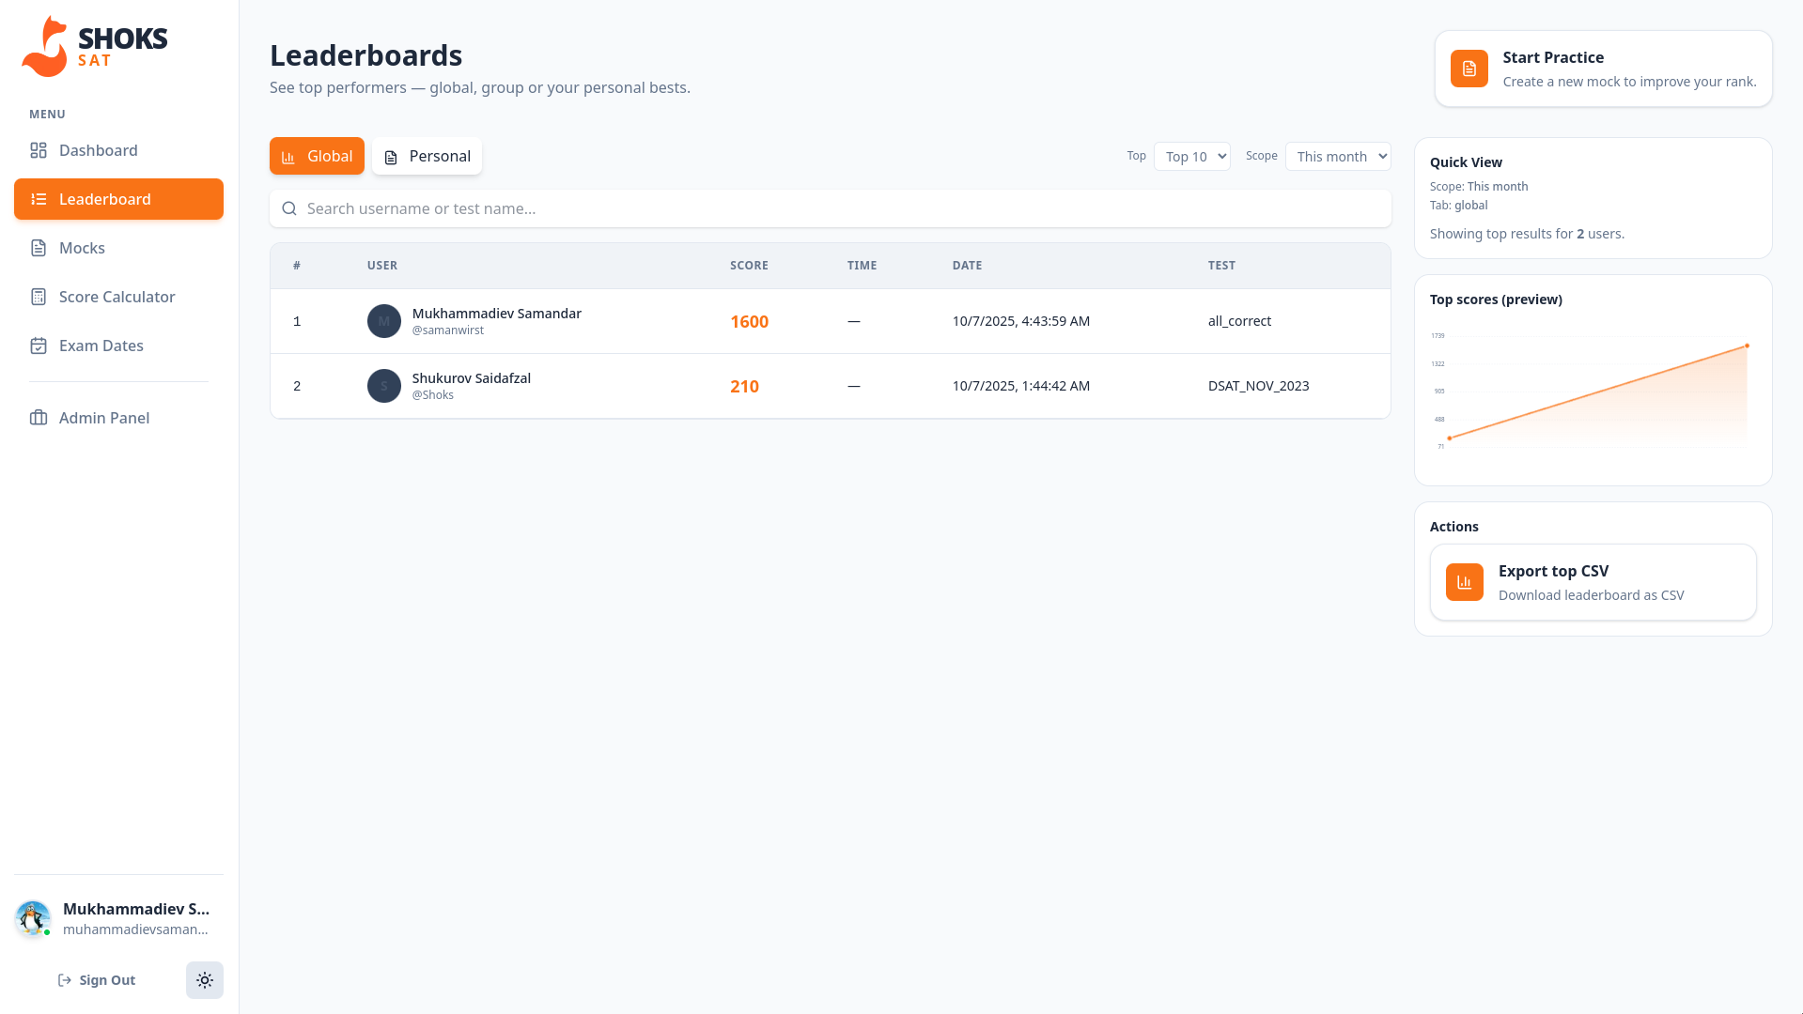This screenshot has width=1803, height=1014.
Task: Click the Shukurov Saidafzal leaderboard row
Action: point(830,386)
